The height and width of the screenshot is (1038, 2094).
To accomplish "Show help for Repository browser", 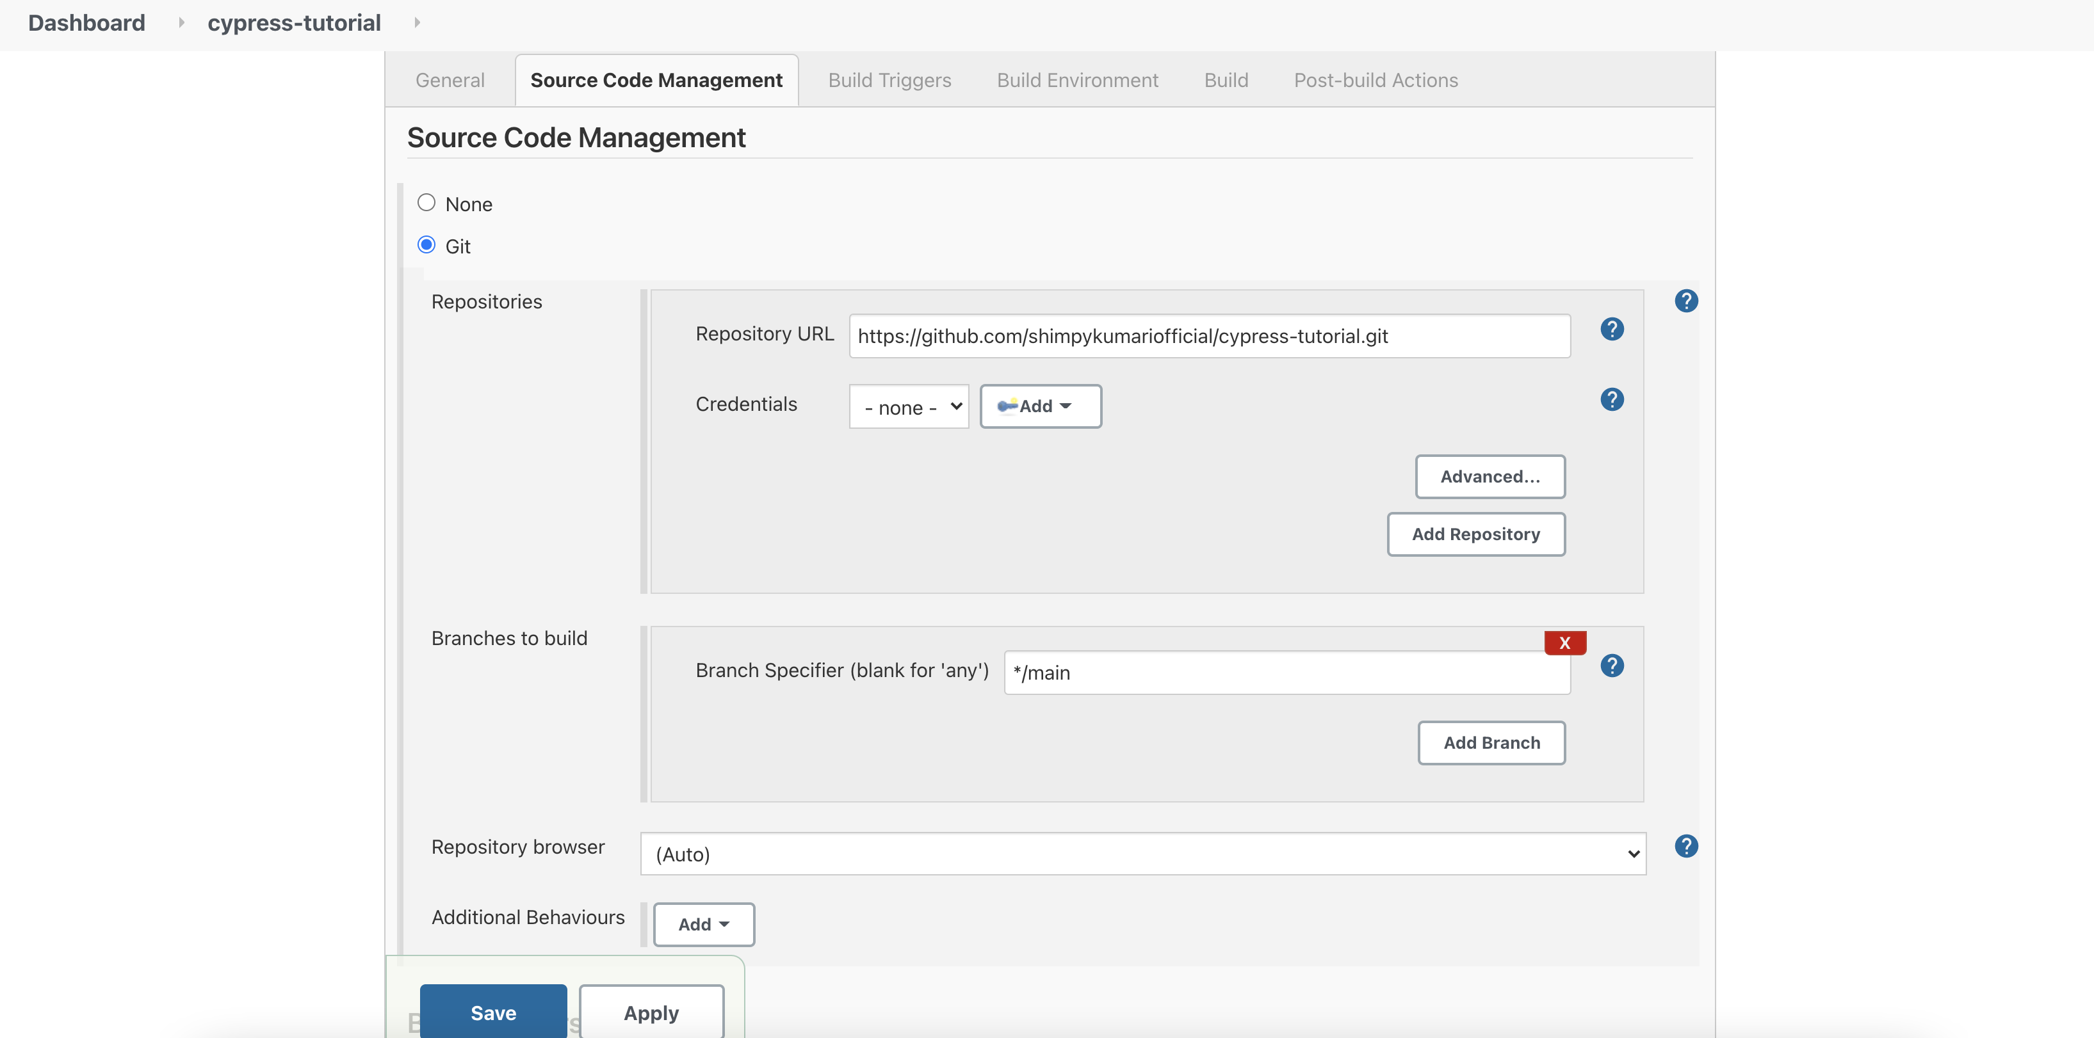I will point(1686,845).
